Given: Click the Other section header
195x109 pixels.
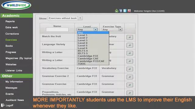Looking at the screenshot, I should pos(16,76).
